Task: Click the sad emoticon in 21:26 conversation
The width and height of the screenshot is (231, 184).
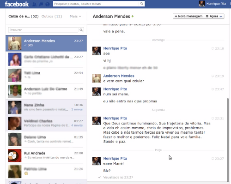Action: click(26, 173)
